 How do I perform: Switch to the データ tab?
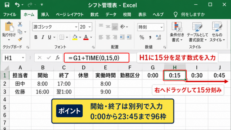point(111,14)
